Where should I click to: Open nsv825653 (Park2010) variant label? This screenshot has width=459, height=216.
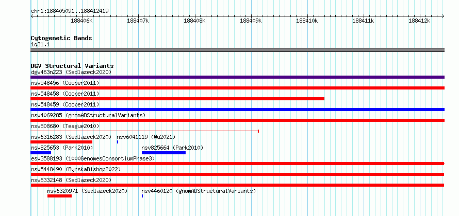(62, 148)
